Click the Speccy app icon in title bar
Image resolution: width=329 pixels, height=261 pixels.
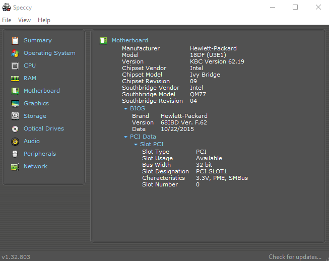pyautogui.click(x=7, y=7)
